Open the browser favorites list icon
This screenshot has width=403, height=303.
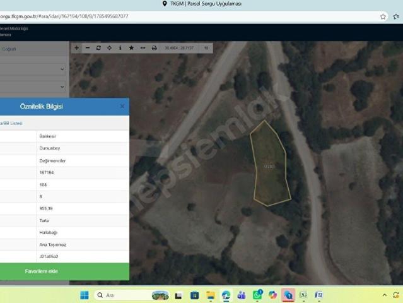tap(396, 16)
